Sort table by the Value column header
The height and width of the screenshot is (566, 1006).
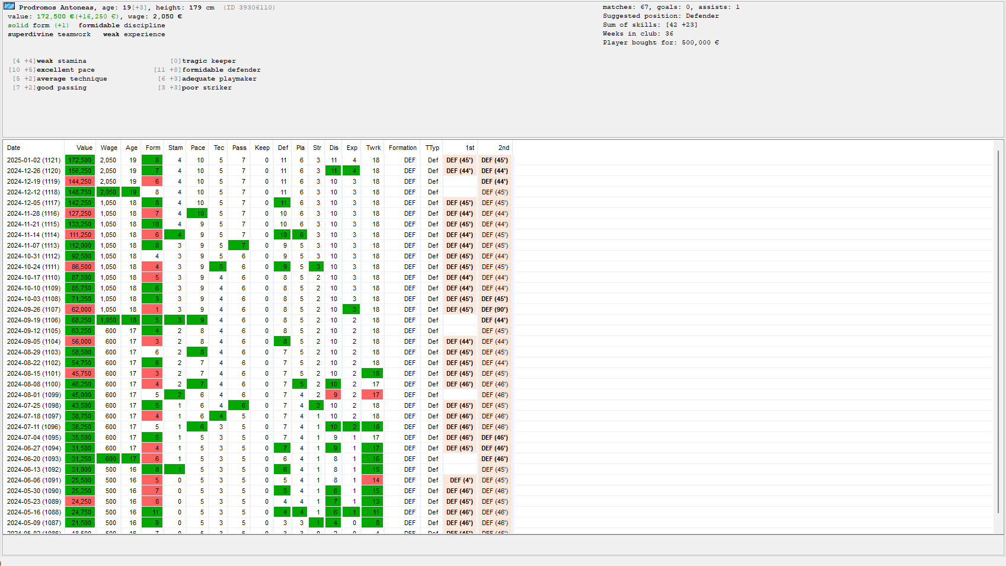click(x=80, y=148)
